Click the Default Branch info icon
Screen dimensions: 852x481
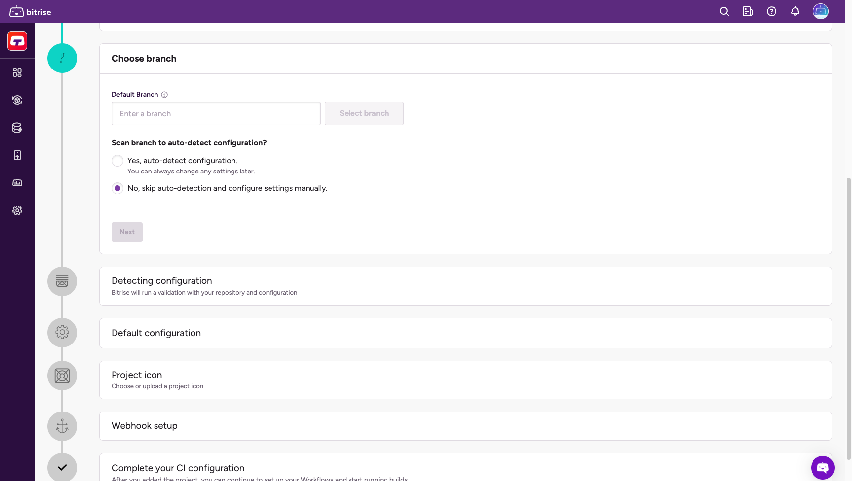pos(164,95)
